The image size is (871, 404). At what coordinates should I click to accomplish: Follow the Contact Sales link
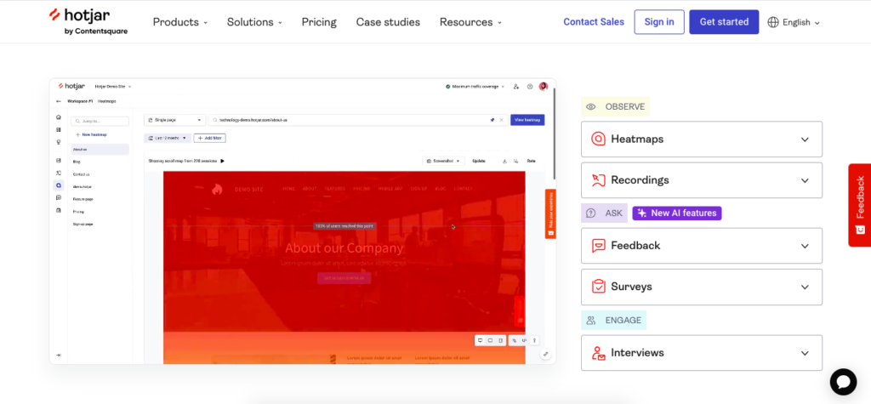click(593, 22)
